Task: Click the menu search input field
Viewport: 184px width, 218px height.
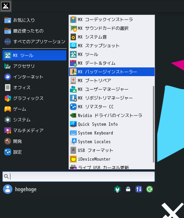Action: (79, 176)
